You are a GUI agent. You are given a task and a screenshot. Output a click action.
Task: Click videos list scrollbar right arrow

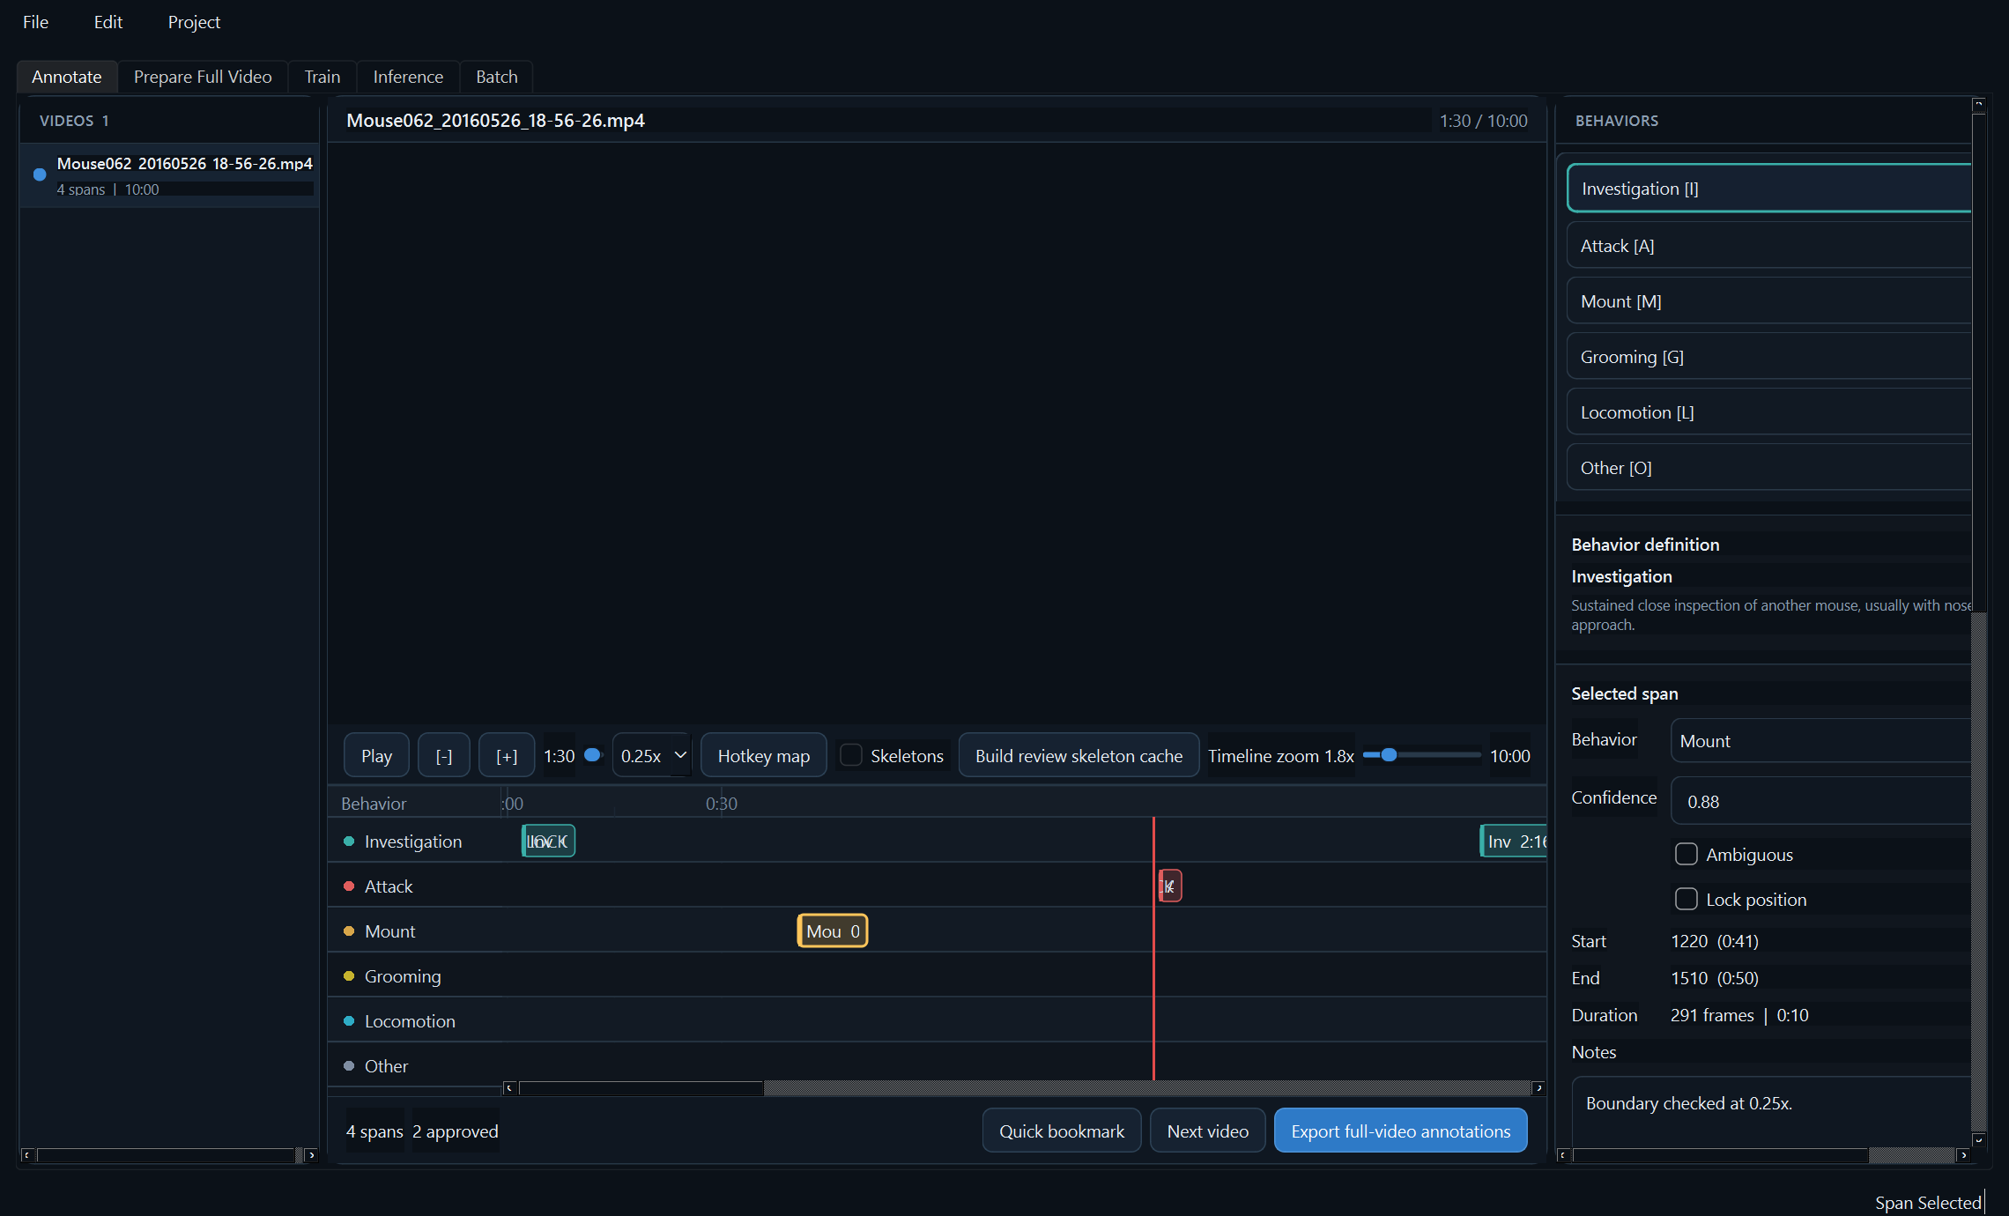[311, 1154]
